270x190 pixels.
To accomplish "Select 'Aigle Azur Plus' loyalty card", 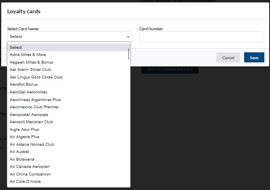I will click(x=68, y=130).
